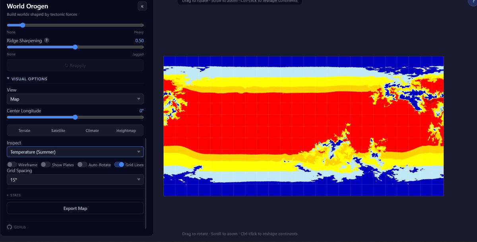This screenshot has width=477, height=242.
Task: Adjust the Center Longitude slider
Action: click(75, 117)
